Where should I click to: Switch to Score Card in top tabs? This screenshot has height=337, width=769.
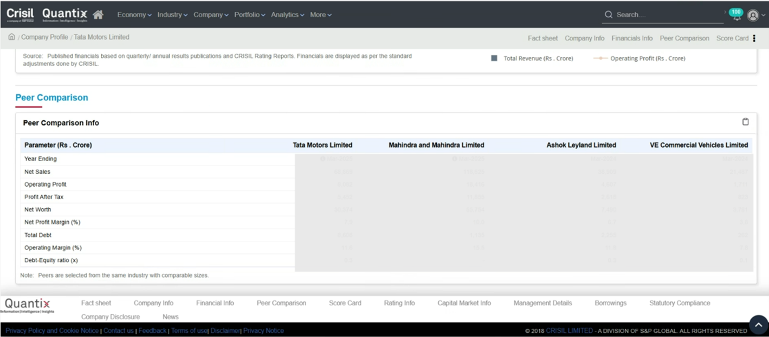point(732,38)
